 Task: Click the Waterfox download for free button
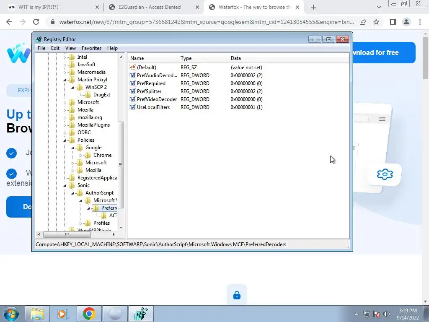384,52
